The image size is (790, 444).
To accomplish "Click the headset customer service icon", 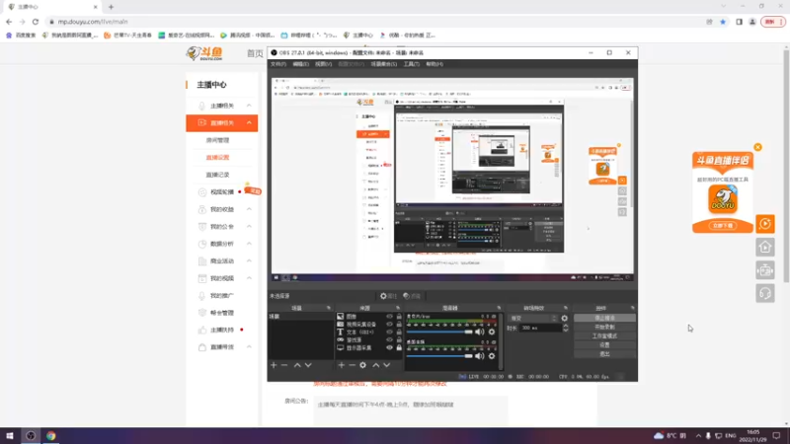I will point(764,293).
